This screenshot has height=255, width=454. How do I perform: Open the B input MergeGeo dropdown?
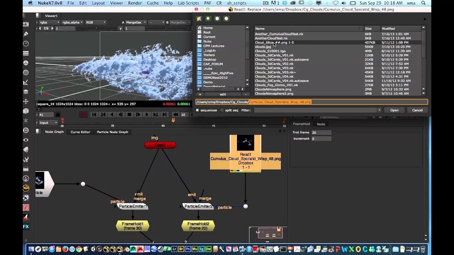tap(180, 22)
